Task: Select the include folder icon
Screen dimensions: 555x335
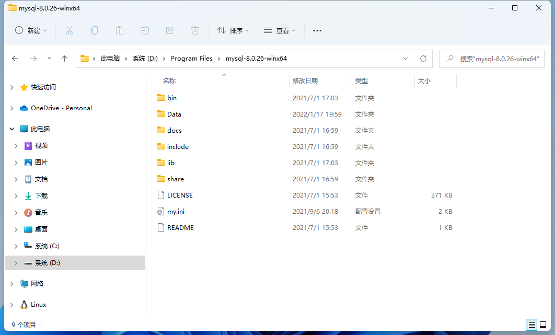Action: point(160,146)
